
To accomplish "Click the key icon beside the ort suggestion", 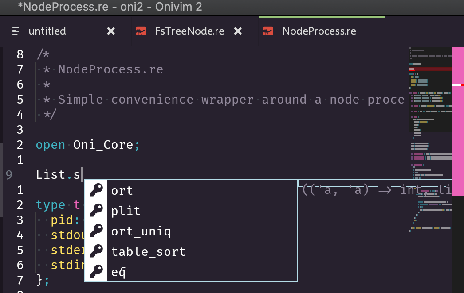I will click(x=96, y=190).
